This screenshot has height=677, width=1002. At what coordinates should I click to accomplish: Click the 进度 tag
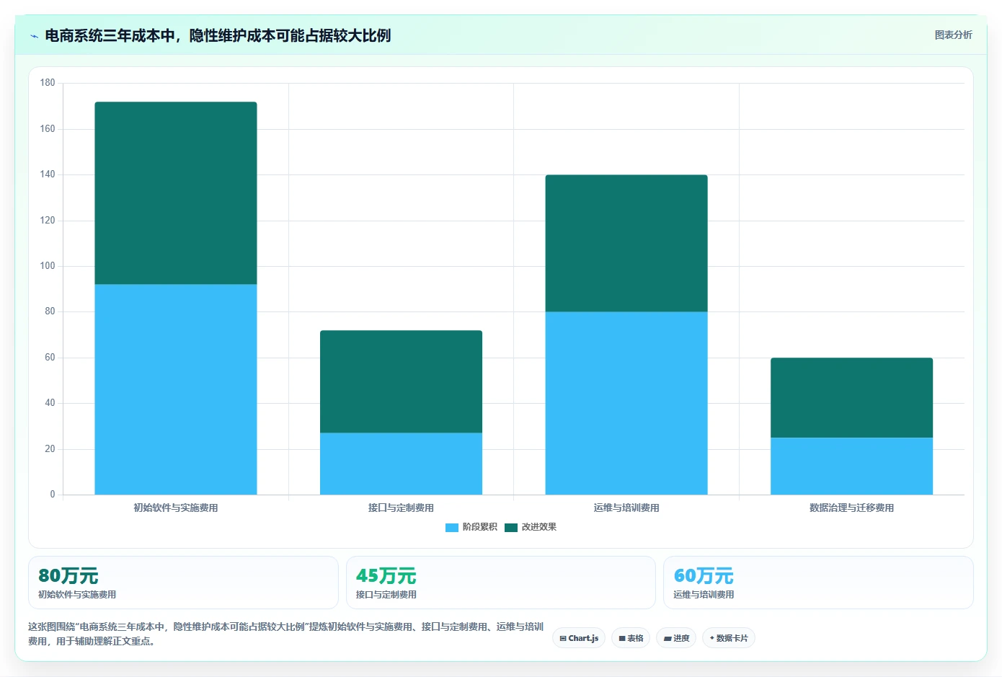(676, 638)
